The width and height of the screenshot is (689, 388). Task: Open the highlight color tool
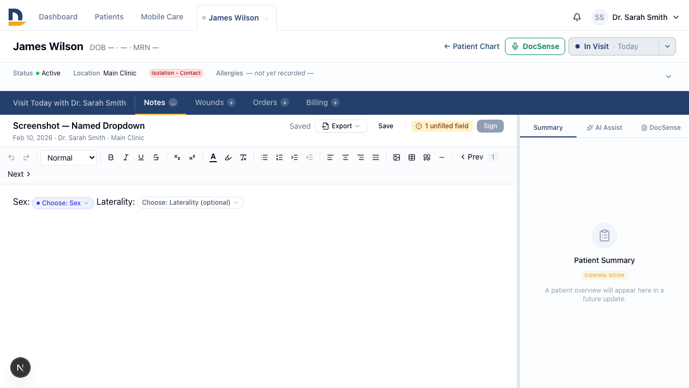[228, 157]
